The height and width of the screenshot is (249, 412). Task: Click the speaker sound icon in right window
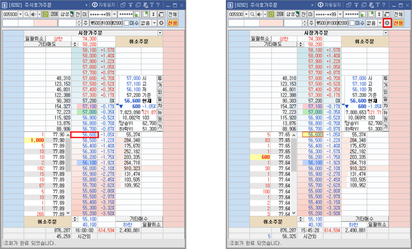(260, 14)
